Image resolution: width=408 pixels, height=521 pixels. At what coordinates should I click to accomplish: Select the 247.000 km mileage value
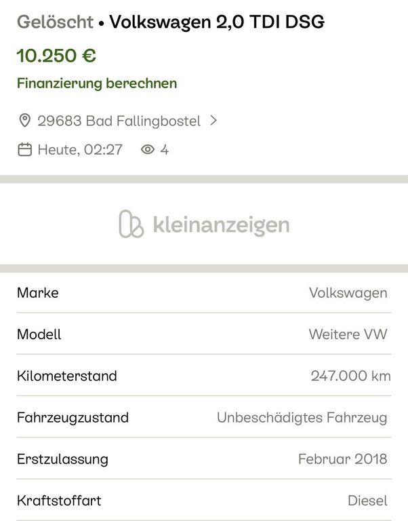tap(350, 376)
